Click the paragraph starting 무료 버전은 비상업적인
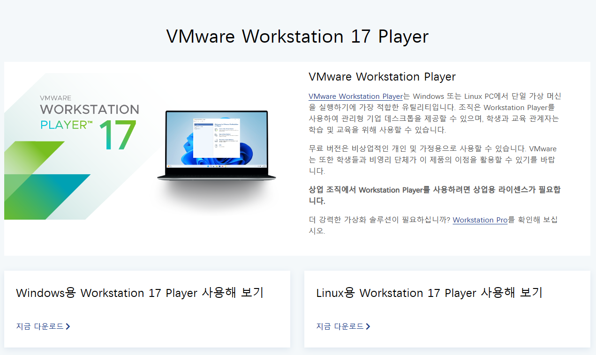 tap(432, 160)
